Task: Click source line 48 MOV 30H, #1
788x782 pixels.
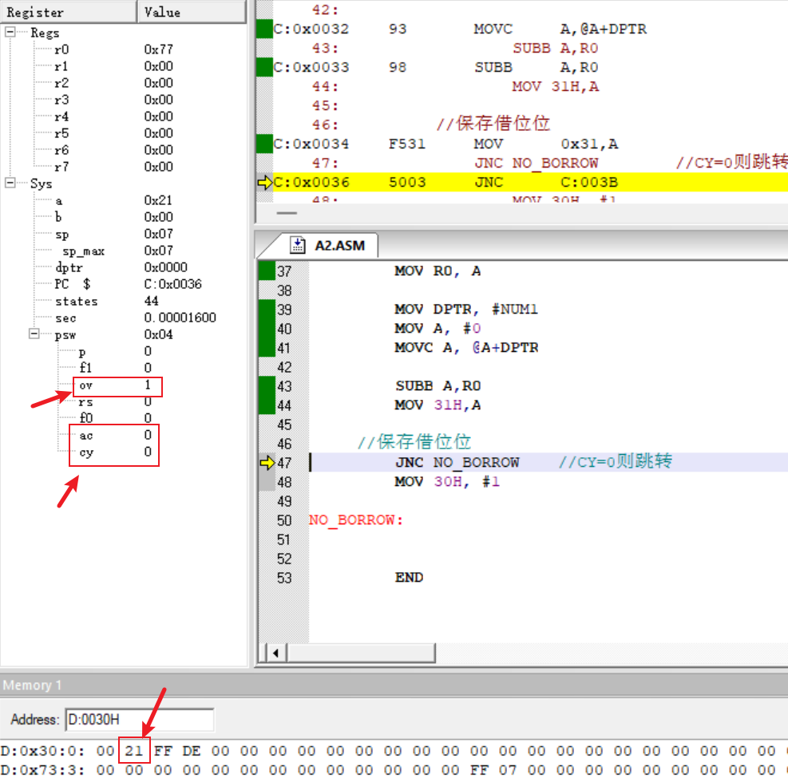Action: point(447,482)
